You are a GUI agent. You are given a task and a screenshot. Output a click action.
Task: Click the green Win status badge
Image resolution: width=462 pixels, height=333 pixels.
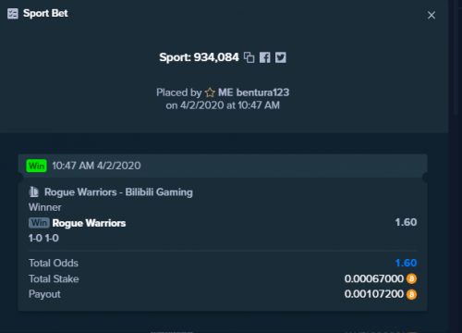click(36, 166)
